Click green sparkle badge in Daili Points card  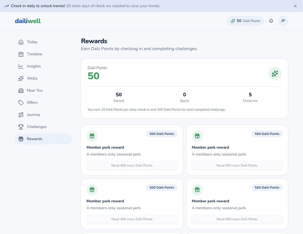tap(275, 74)
